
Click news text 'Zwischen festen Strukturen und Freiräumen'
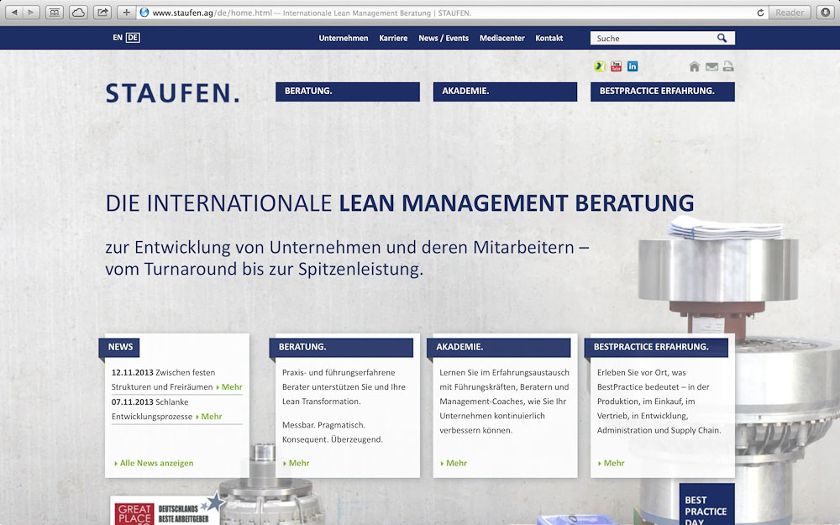click(x=164, y=380)
